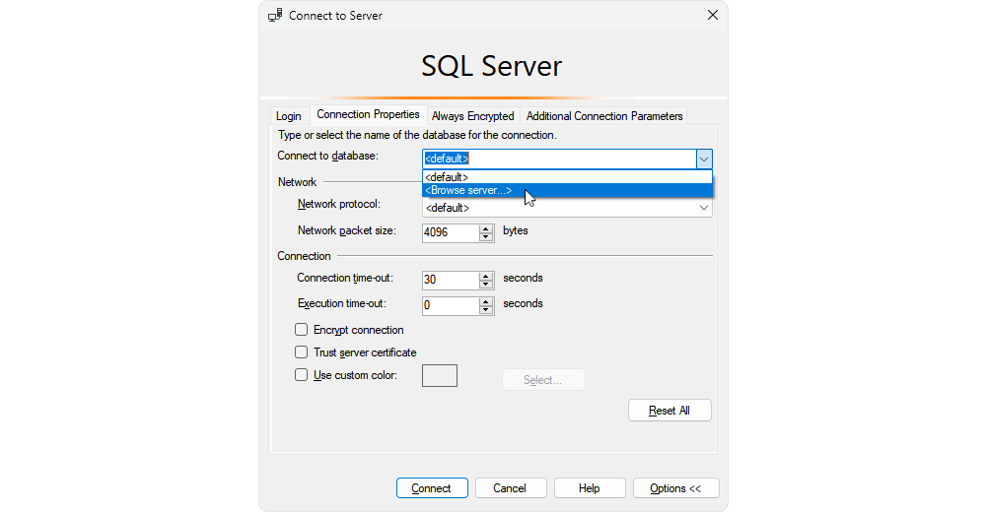Click the Network packet size field
986x512 pixels.
451,232
